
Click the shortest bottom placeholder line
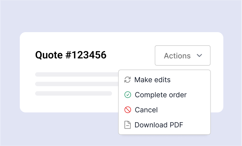click(73, 93)
